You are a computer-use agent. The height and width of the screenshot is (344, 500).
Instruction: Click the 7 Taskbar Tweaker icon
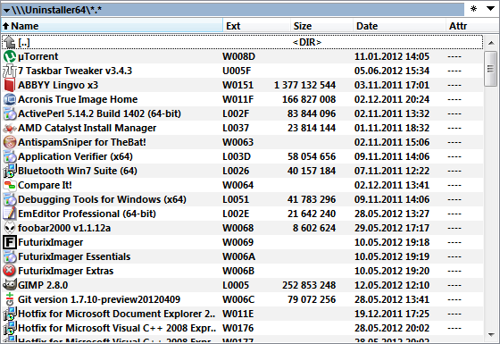tap(10, 71)
